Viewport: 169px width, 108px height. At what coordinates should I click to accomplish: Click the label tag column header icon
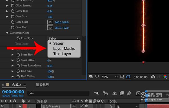pos(23,101)
